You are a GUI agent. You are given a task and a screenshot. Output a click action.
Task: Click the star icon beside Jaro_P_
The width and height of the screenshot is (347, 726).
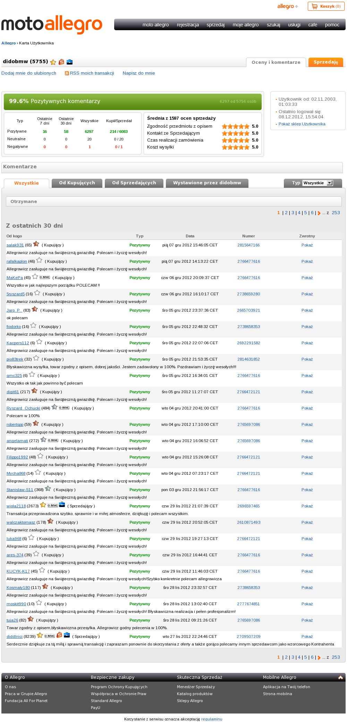35,309
